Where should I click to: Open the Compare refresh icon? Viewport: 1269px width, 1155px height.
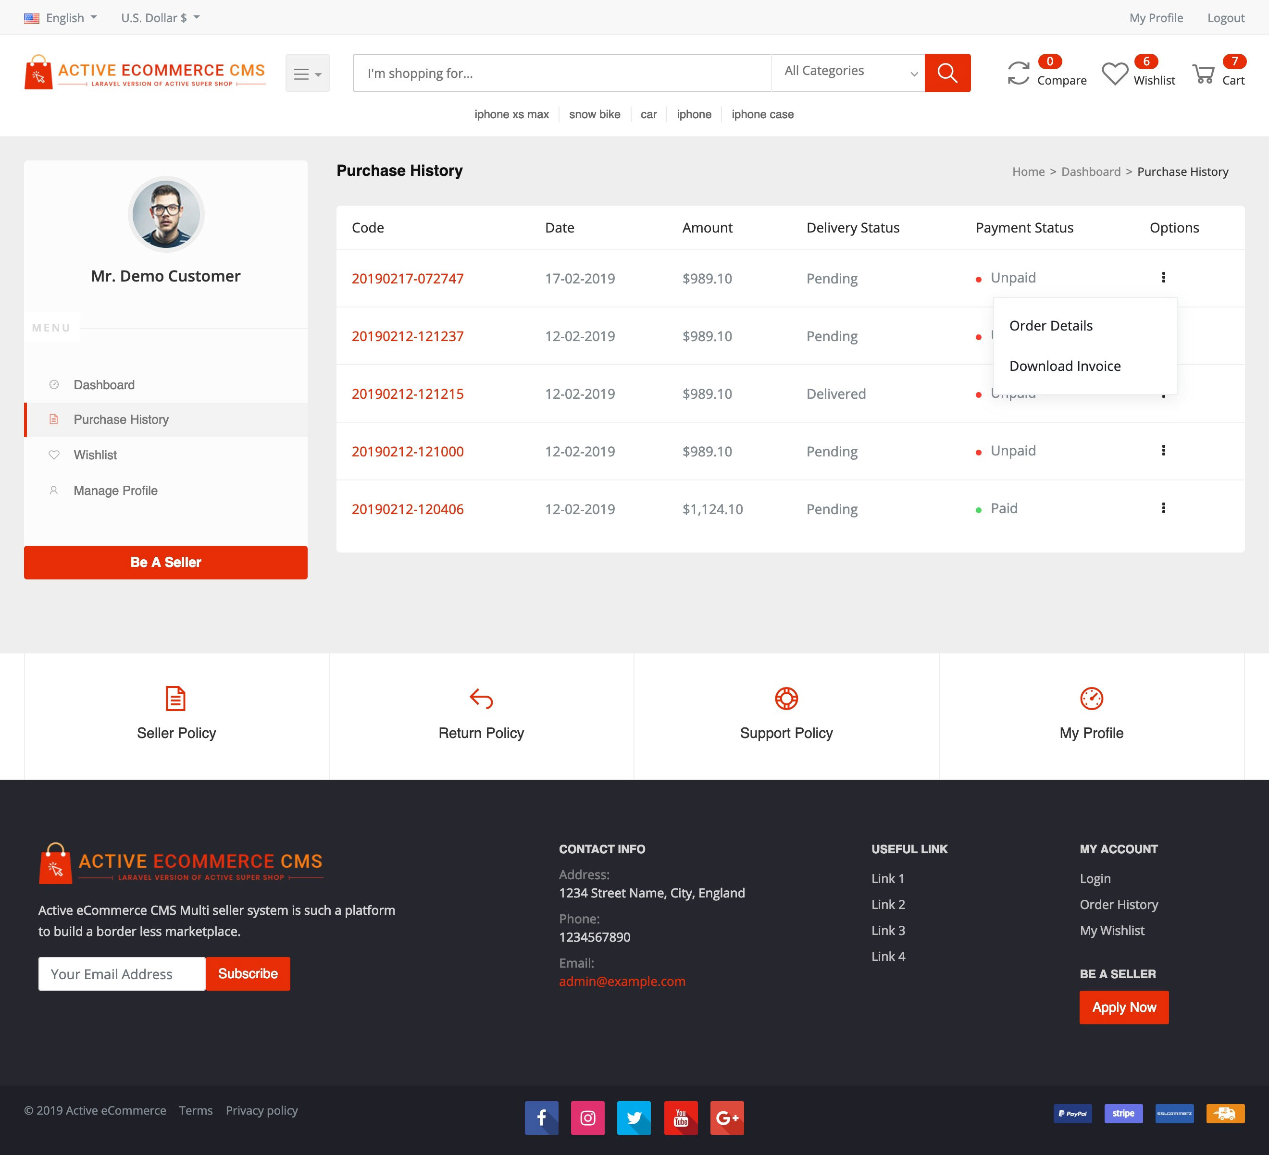tap(1018, 73)
